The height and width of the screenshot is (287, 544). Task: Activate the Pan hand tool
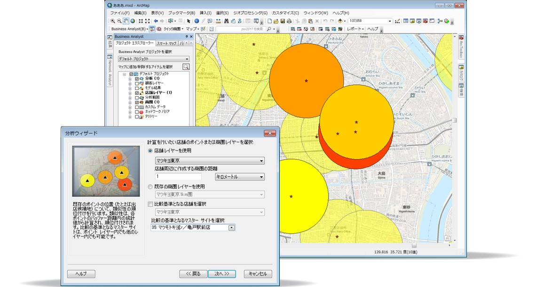pyautogui.click(x=126, y=21)
